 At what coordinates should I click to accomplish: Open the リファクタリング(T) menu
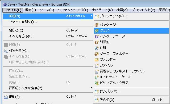click(x=73, y=10)
